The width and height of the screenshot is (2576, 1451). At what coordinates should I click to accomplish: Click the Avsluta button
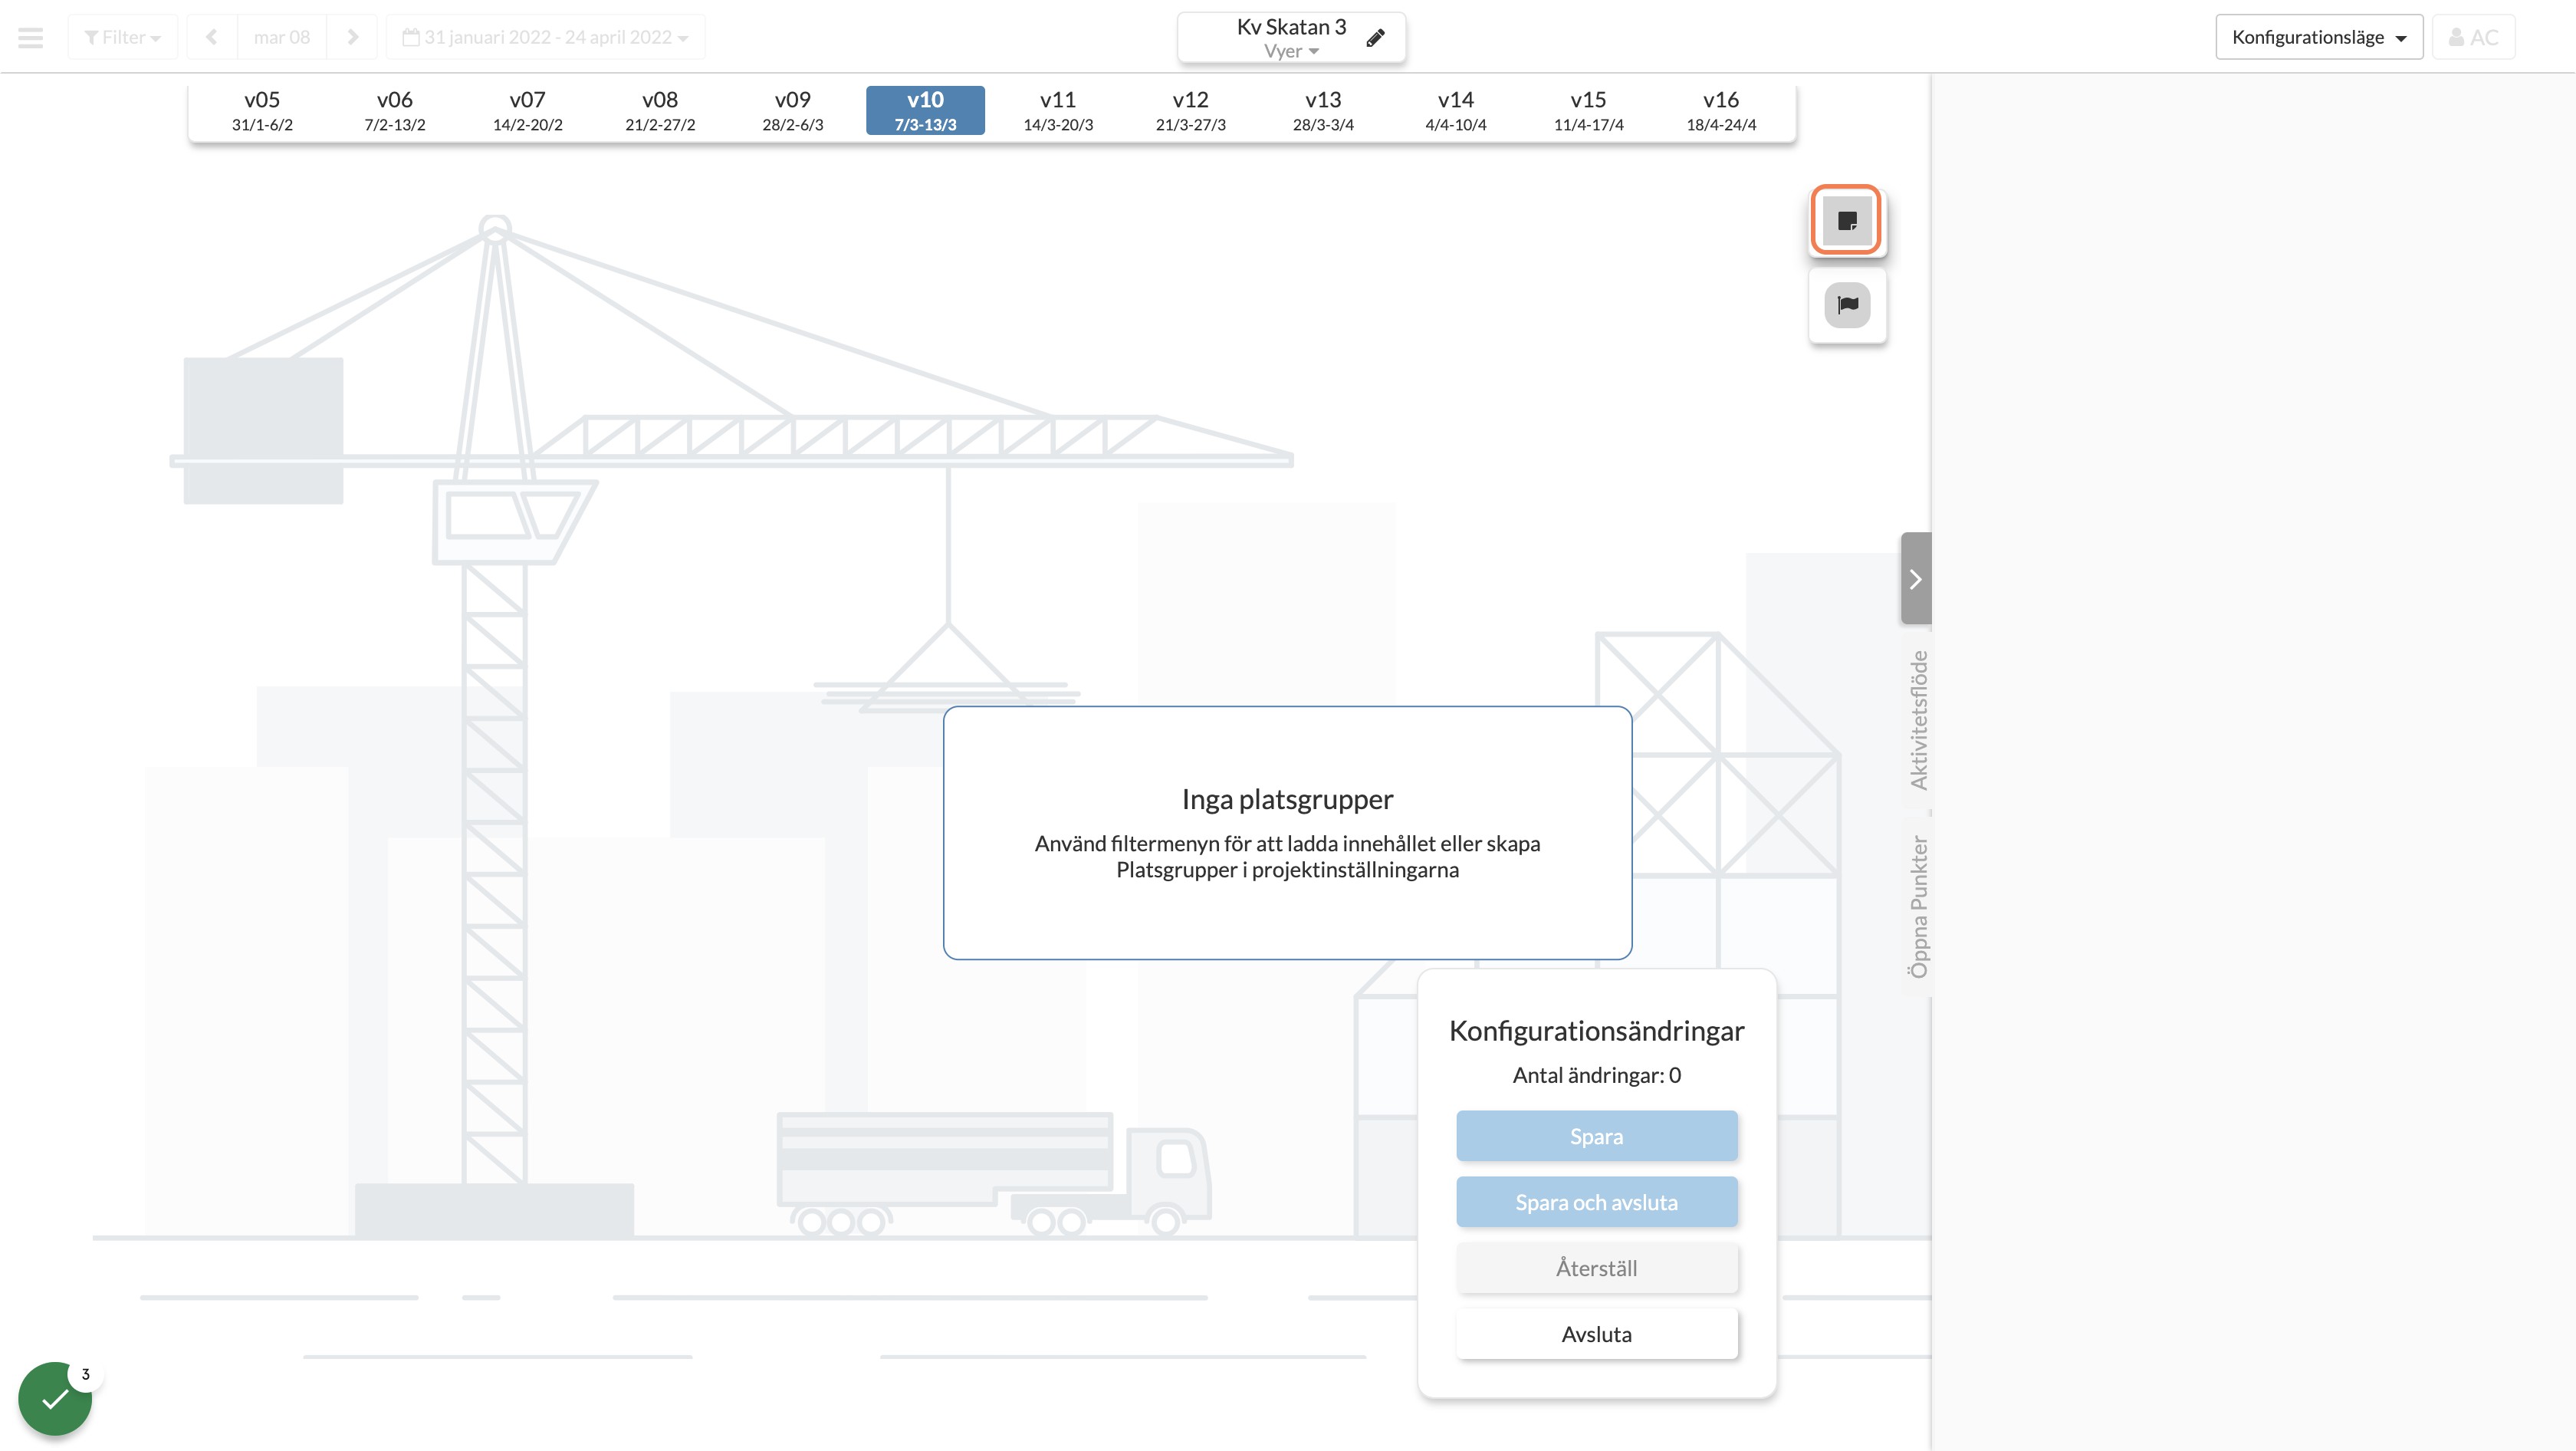coord(1597,1334)
